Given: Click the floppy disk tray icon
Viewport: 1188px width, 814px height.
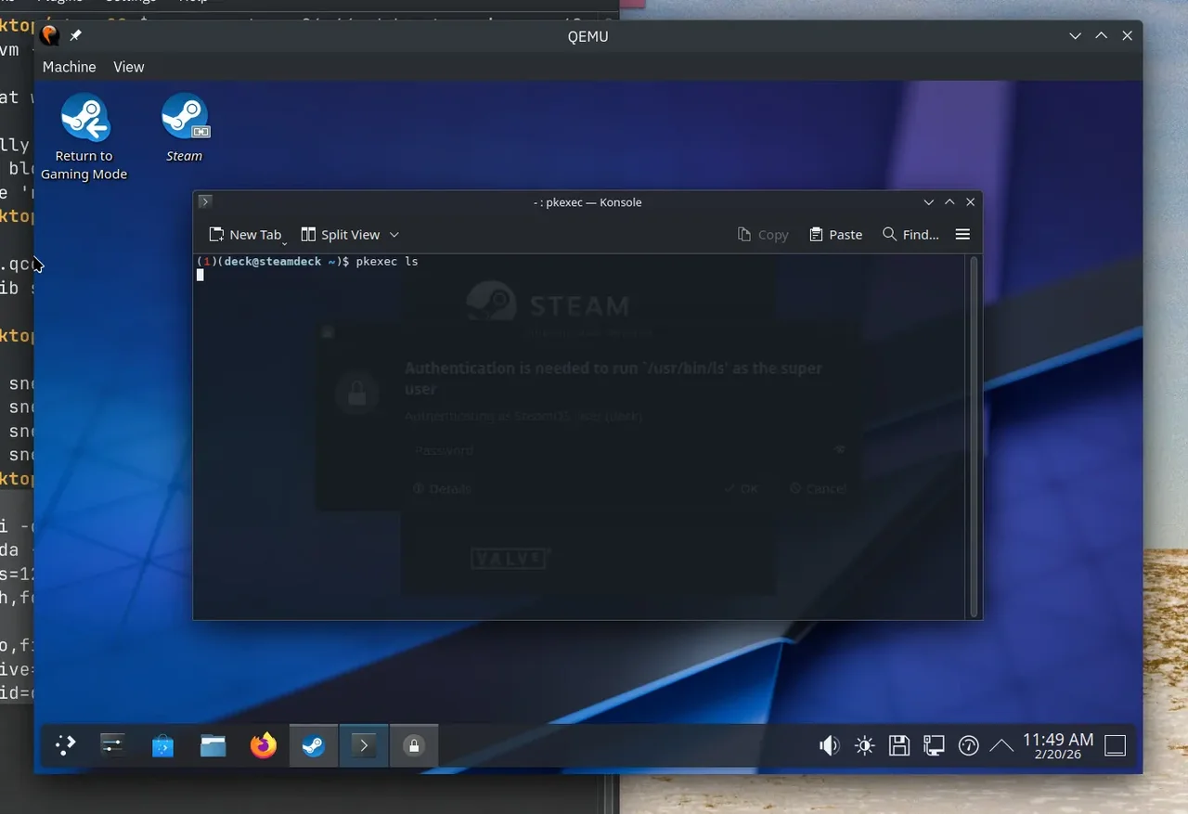Looking at the screenshot, I should (x=898, y=745).
